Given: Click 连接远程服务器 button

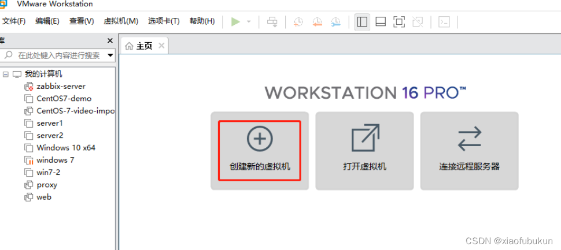Looking at the screenshot, I should pyautogui.click(x=470, y=150).
